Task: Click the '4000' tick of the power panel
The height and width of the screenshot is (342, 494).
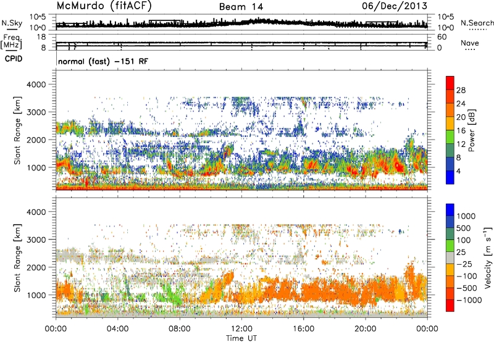Action: (x=36, y=85)
